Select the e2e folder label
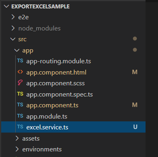Viewport: 158px width, 157px height. 23,17
